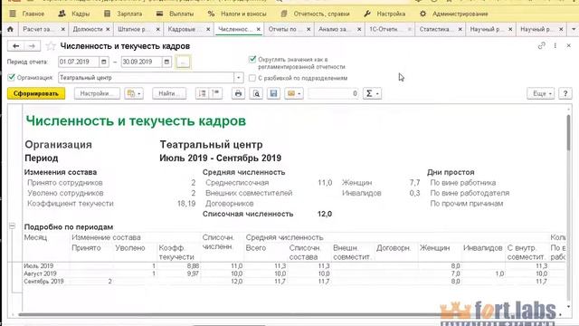Open Еще actions dropdown
Viewport: 579px width, 326px height.
(x=541, y=93)
